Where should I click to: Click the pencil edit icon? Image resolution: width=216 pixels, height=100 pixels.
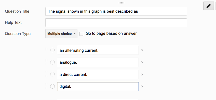point(208,6)
